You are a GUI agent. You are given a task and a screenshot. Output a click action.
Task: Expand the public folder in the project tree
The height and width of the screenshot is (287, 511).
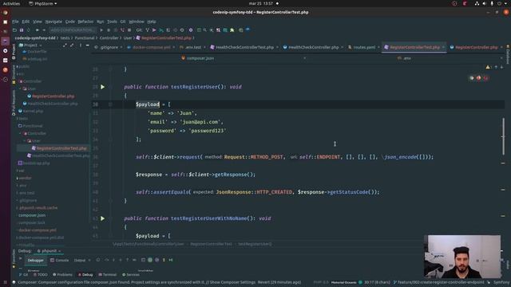18,66
